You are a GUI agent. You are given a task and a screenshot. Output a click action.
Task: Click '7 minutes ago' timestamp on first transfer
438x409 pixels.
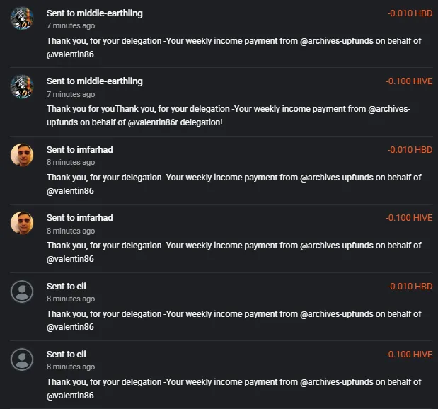coord(71,25)
